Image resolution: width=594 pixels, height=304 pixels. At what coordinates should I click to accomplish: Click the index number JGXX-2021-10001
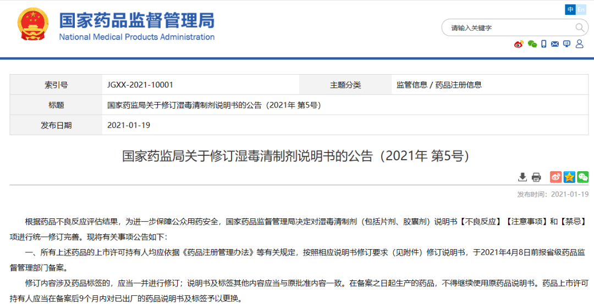tap(140, 85)
